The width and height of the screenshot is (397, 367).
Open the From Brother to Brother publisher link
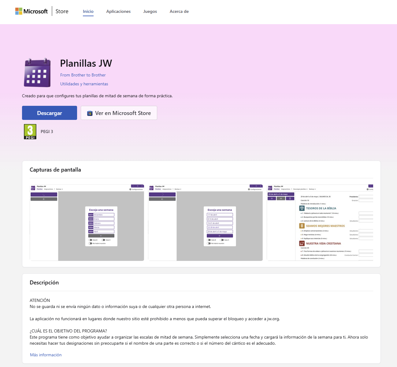83,75
